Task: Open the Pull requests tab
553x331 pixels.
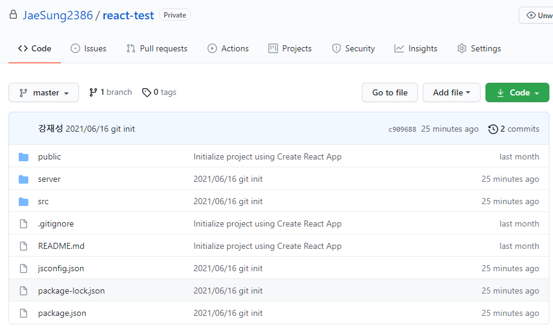Action: [157, 48]
